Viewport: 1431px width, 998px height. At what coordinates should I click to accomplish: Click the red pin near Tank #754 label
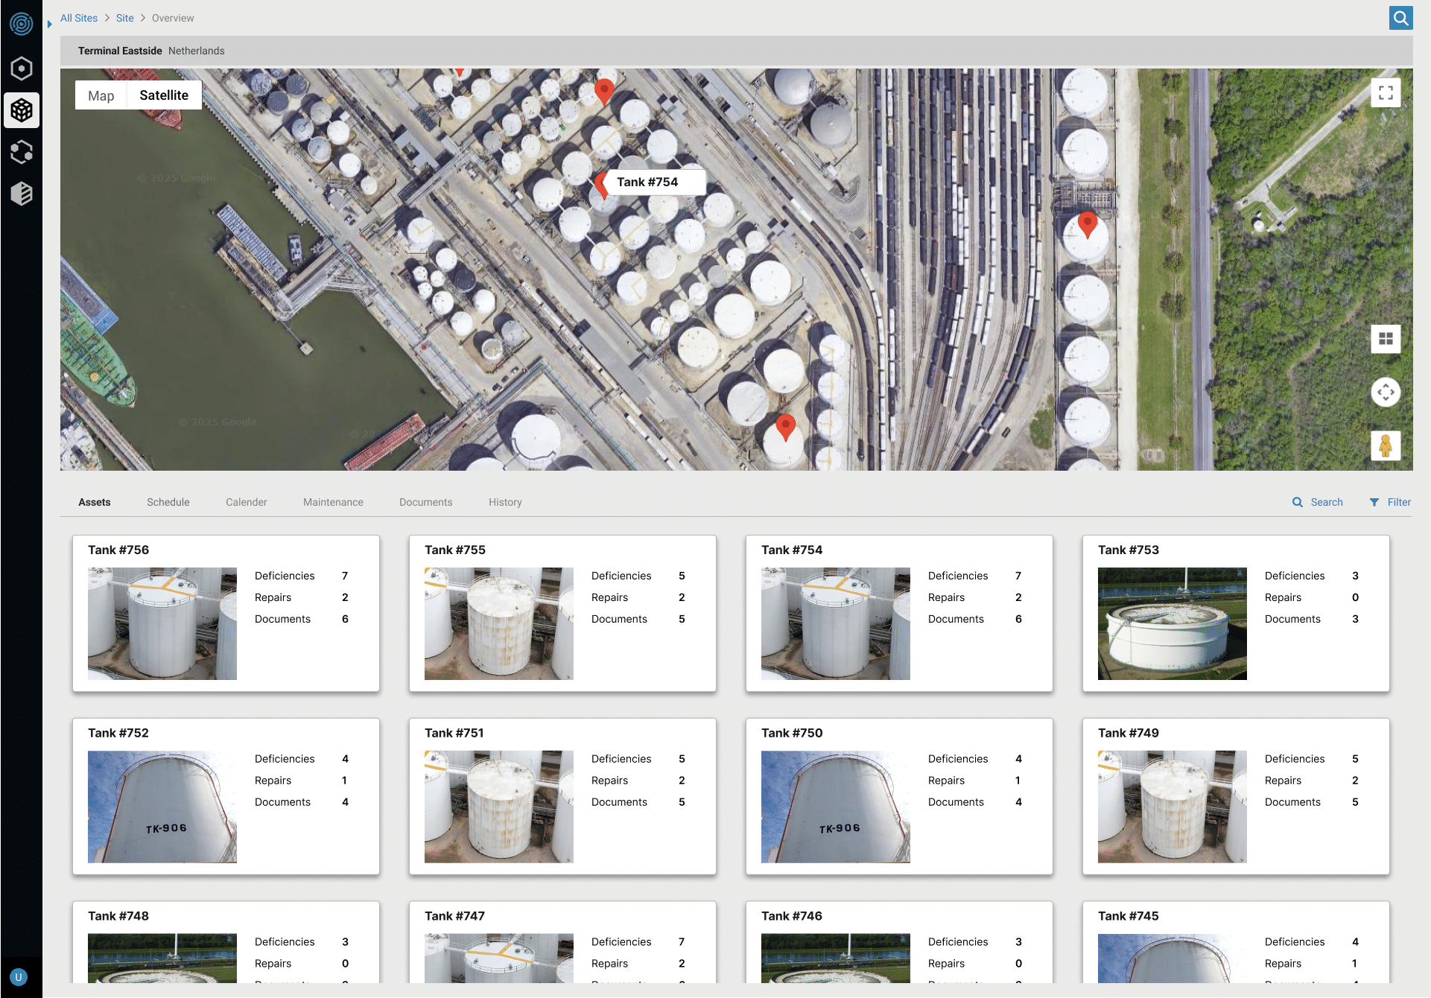600,185
